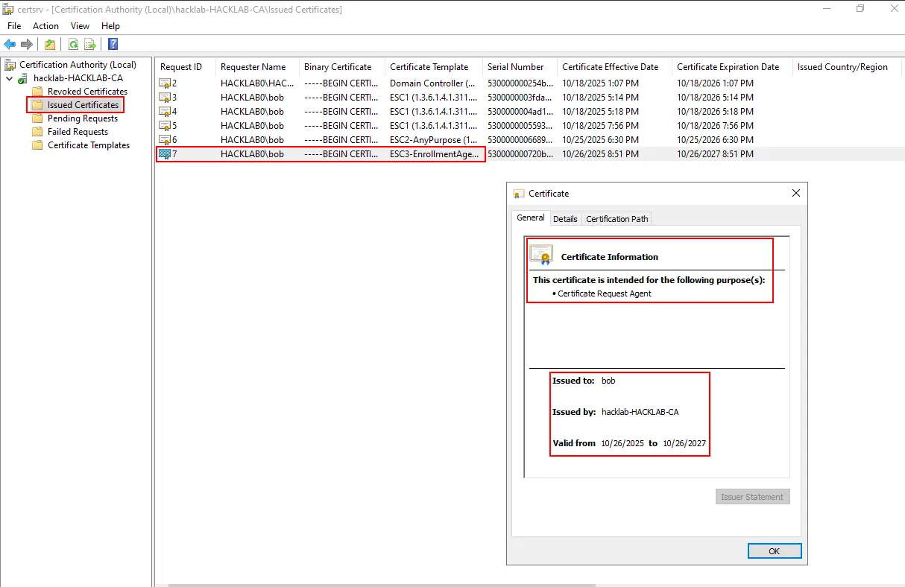The width and height of the screenshot is (905, 587).
Task: Open Help via the question mark icon
Action: pos(113,44)
